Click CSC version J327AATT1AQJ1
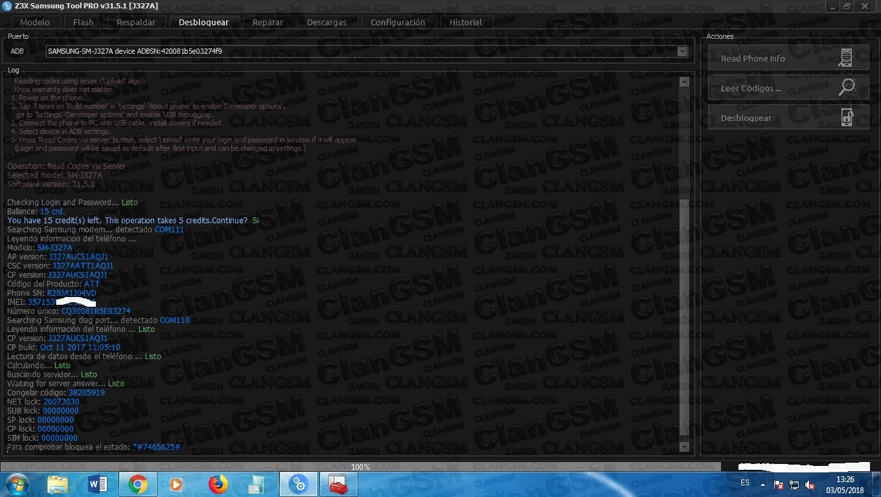The width and height of the screenshot is (881, 497). 83,266
